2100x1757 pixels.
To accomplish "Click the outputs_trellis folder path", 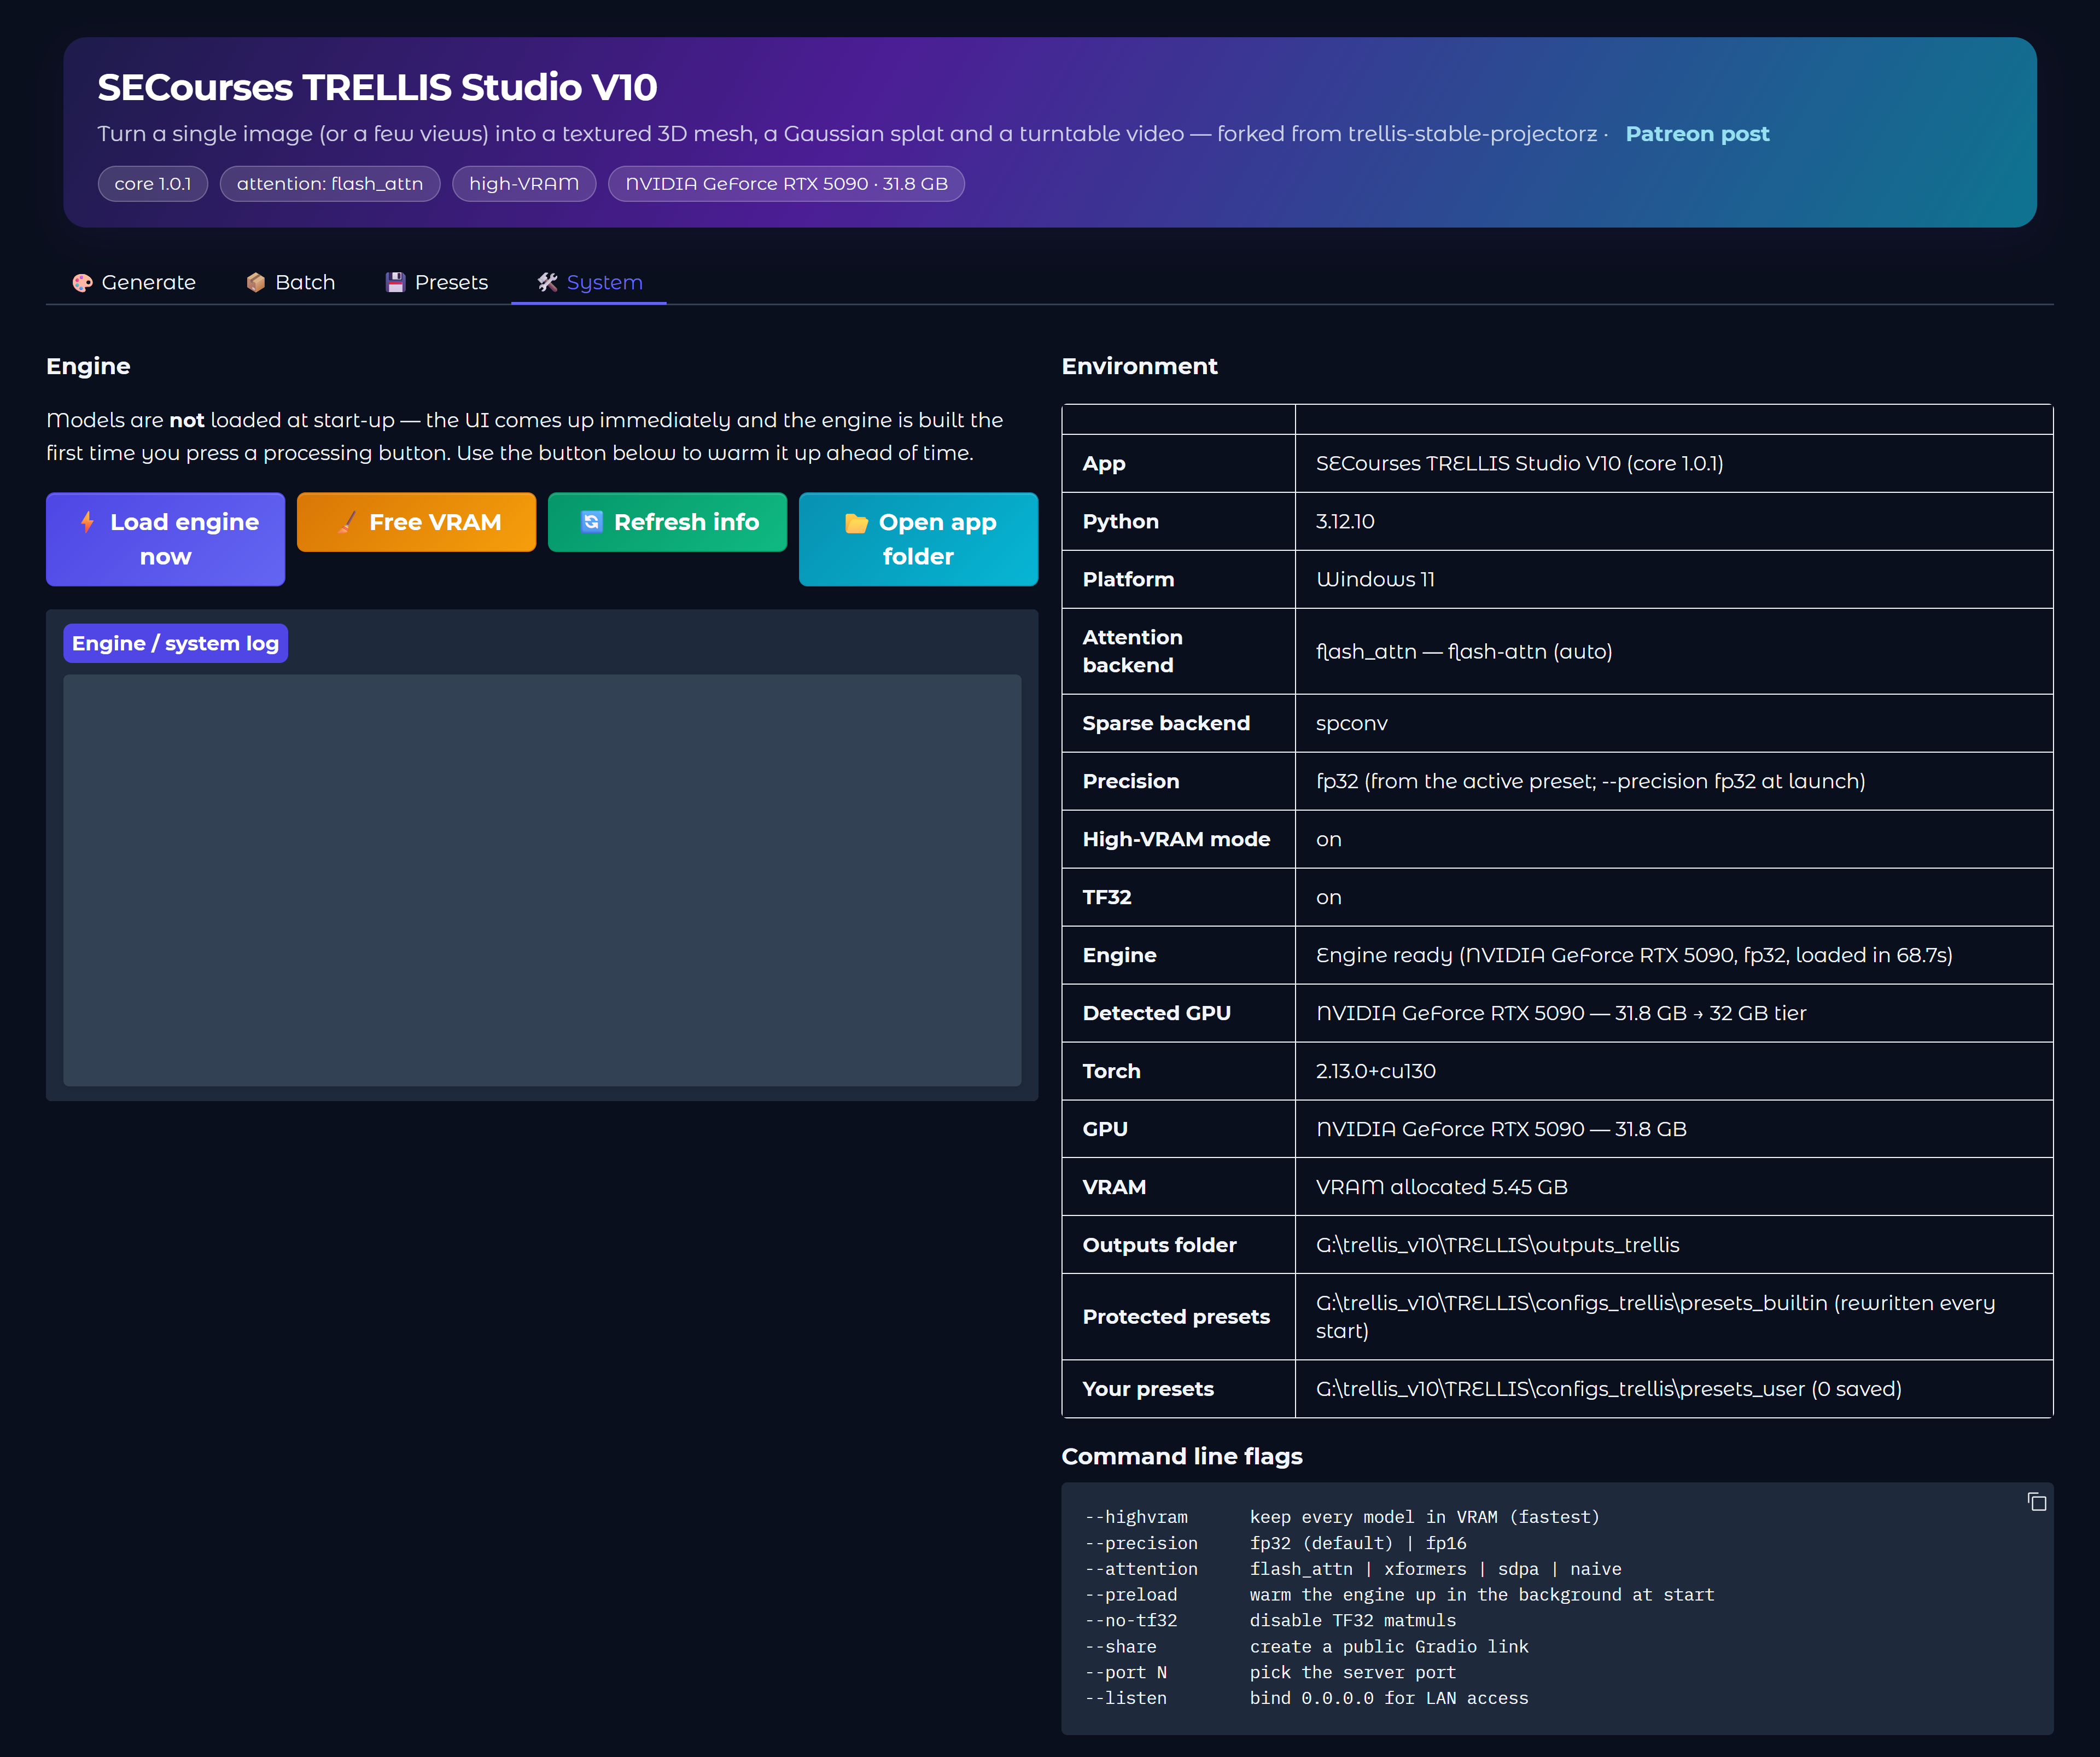I will (1498, 1246).
